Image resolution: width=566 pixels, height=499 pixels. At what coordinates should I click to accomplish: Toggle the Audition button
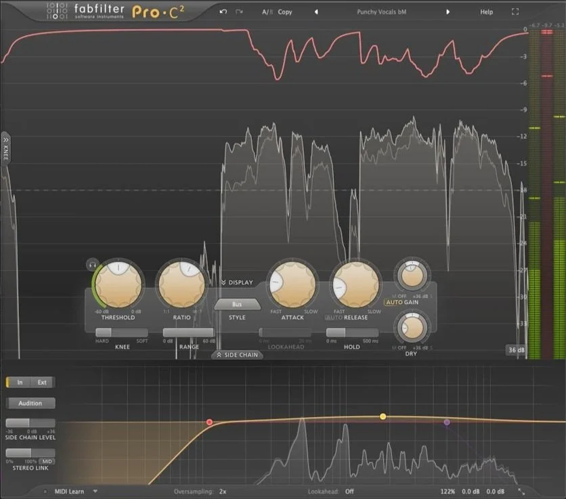[30, 404]
